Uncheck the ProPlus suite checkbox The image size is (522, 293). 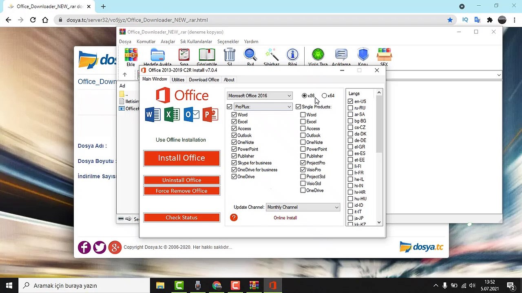[230, 107]
